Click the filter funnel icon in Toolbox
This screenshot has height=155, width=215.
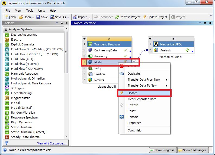(x=7, y=143)
